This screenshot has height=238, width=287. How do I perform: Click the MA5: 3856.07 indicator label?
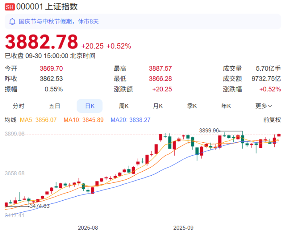(38, 120)
